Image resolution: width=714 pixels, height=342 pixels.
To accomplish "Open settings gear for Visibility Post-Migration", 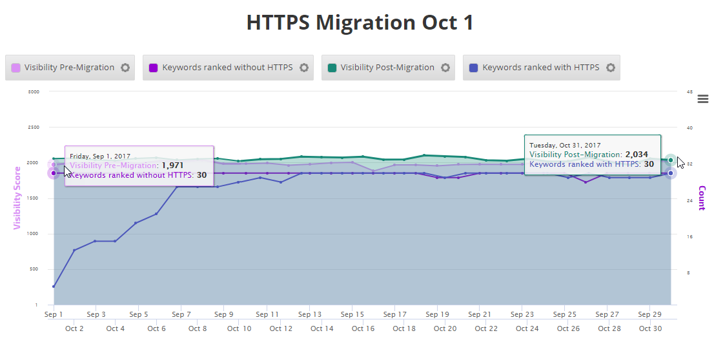I will (x=445, y=68).
